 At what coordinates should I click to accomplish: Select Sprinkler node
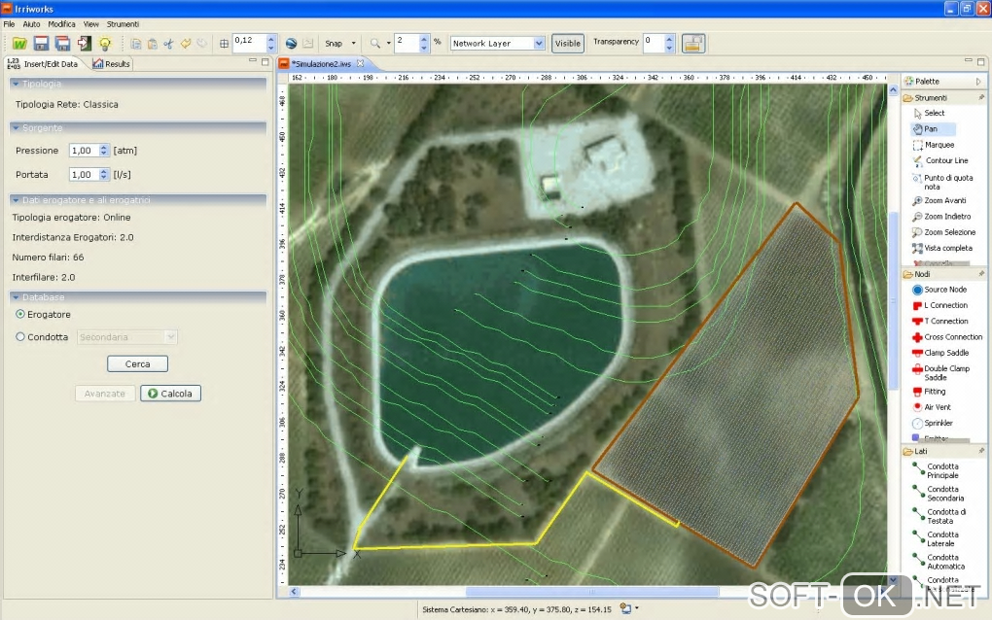click(933, 423)
